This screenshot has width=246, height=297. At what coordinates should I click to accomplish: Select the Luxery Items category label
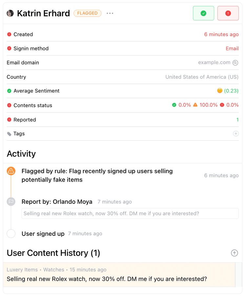pos(22,270)
